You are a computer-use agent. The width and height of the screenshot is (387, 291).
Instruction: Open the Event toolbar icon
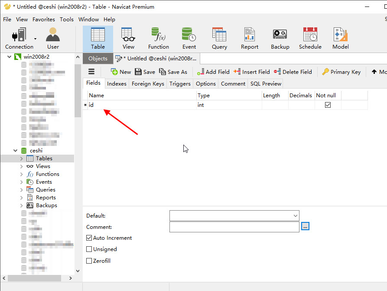pos(189,39)
